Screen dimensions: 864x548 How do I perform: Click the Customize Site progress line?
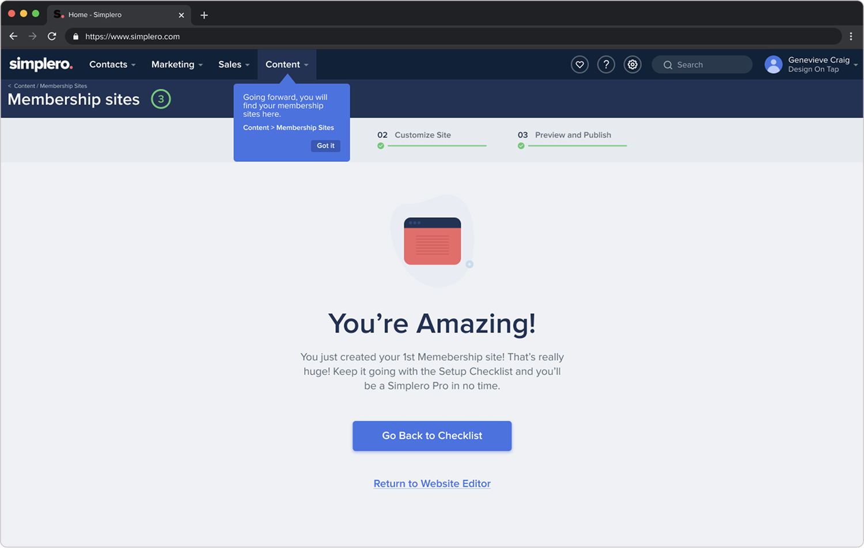[x=437, y=146]
